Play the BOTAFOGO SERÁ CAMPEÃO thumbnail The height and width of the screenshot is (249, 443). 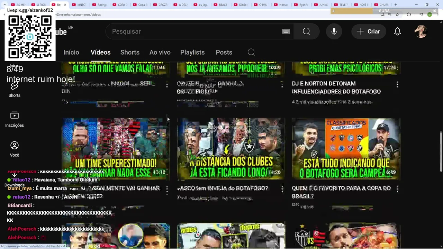coord(346,149)
